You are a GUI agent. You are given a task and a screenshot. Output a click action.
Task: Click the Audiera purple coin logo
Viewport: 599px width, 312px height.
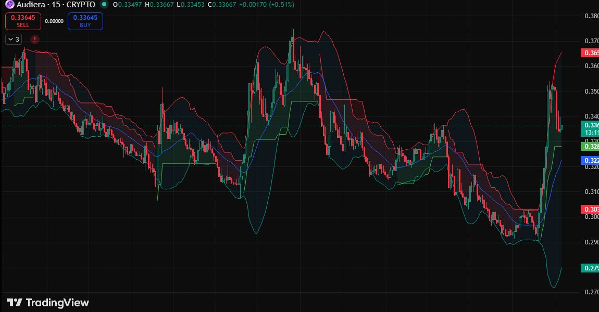click(x=9, y=5)
